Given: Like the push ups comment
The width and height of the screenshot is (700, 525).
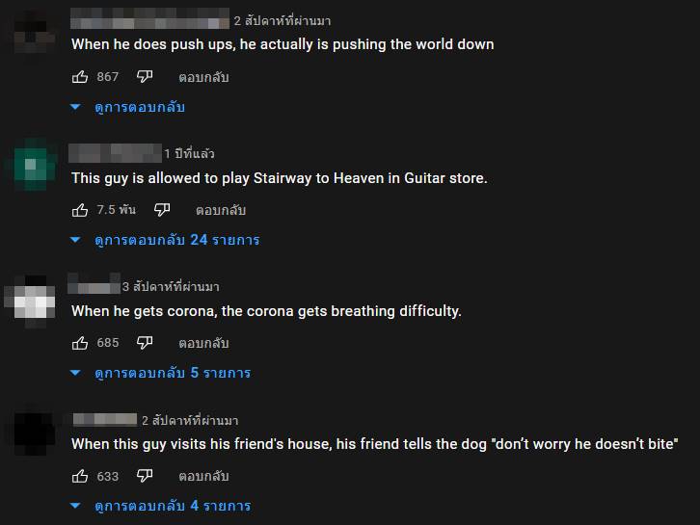Looking at the screenshot, I should pyautogui.click(x=80, y=76).
